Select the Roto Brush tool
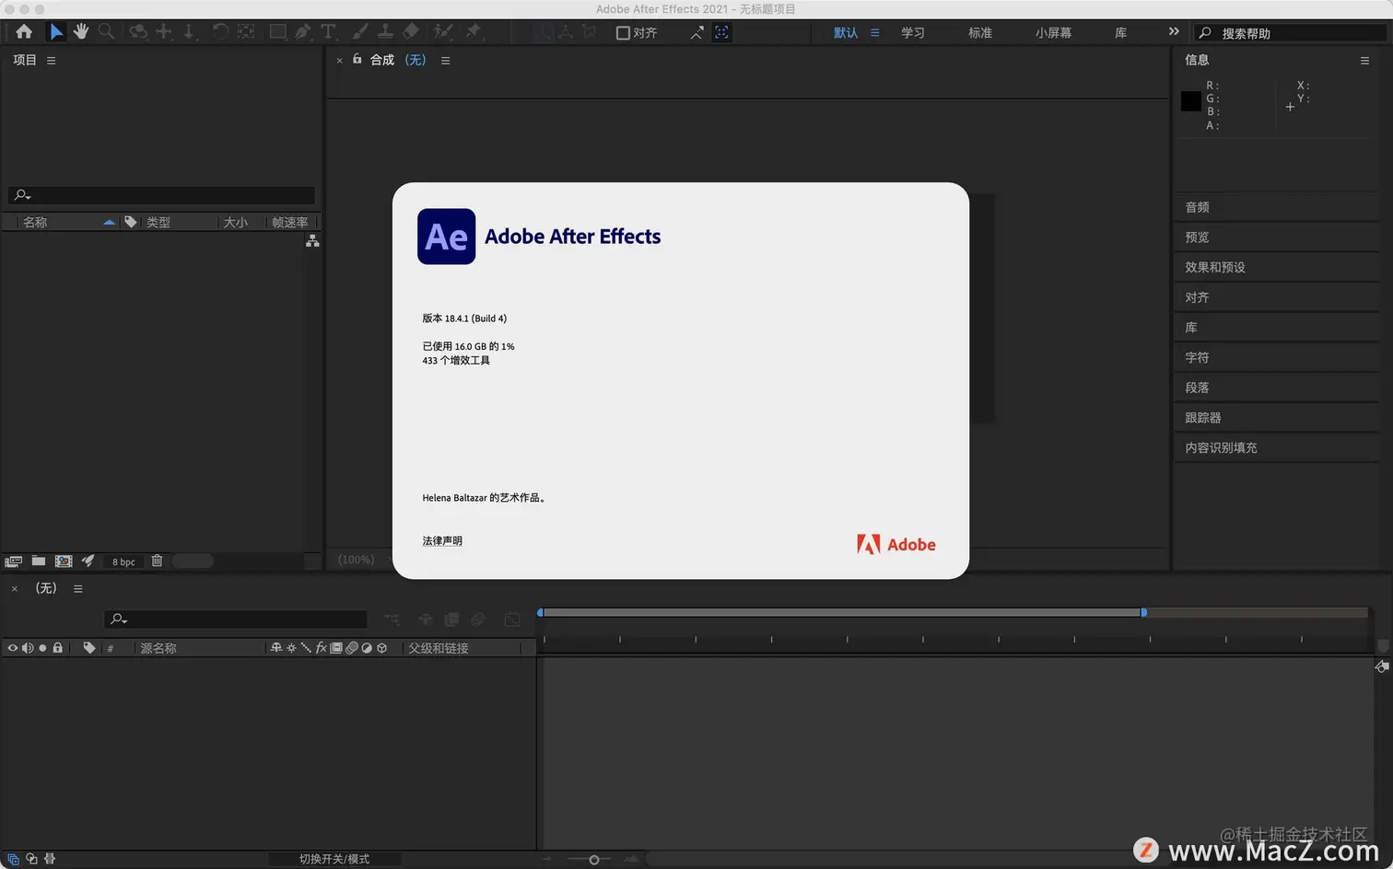Viewport: 1393px width, 869px height. (443, 32)
